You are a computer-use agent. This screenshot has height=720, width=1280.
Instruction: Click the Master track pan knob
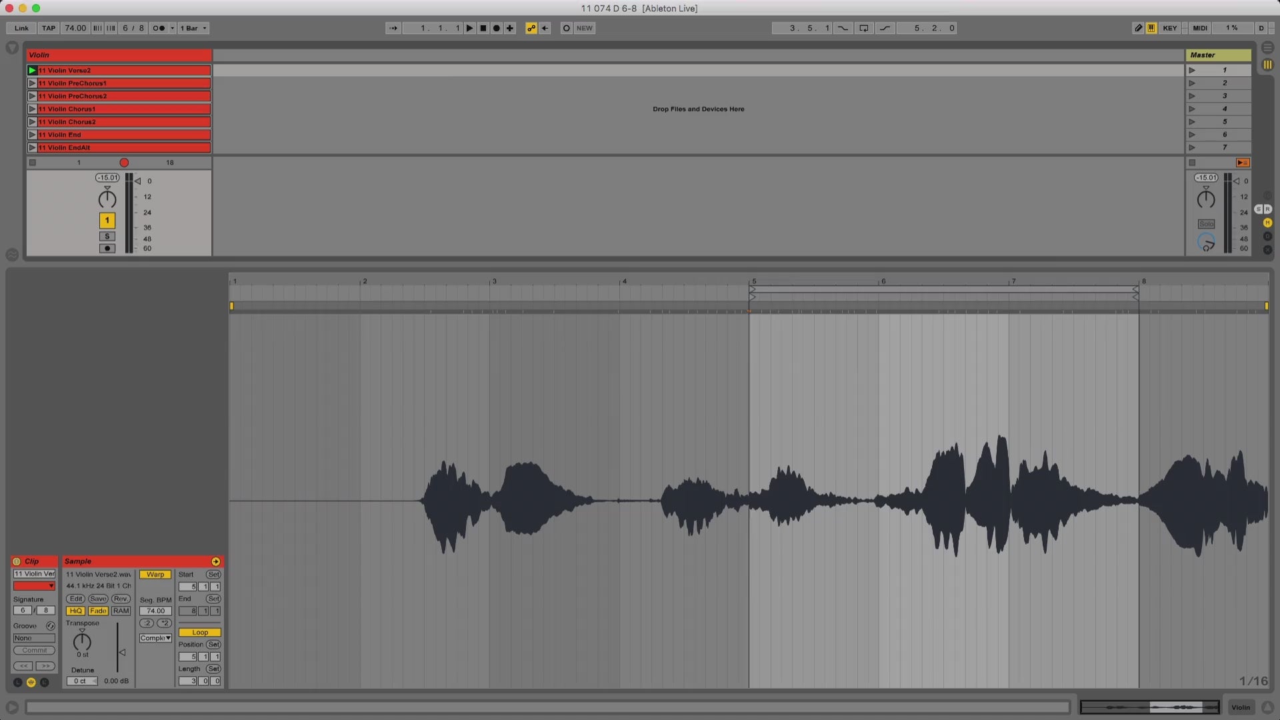click(1205, 199)
